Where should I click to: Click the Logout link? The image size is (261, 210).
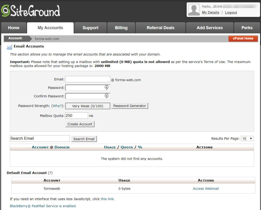[231, 12]
